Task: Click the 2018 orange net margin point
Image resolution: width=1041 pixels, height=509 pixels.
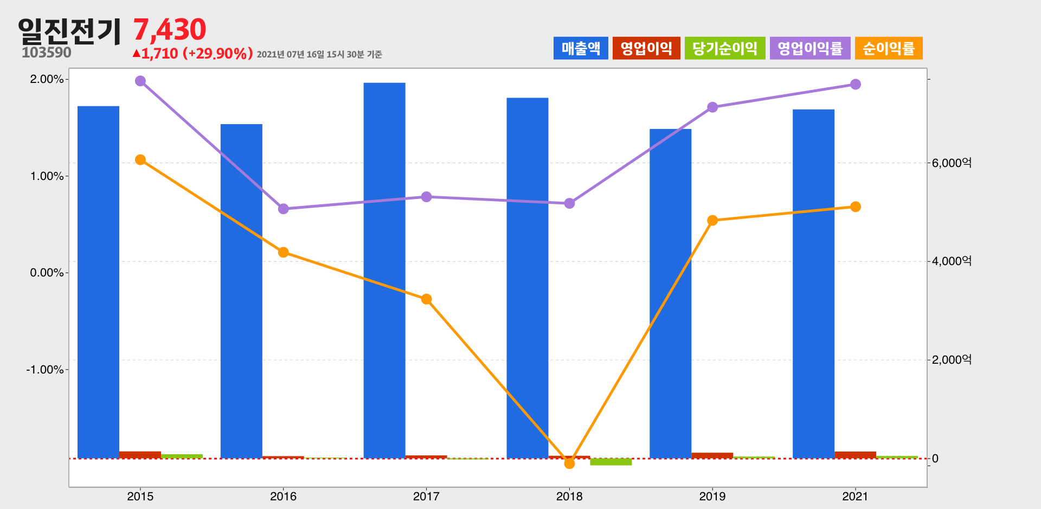Action: pyautogui.click(x=569, y=463)
